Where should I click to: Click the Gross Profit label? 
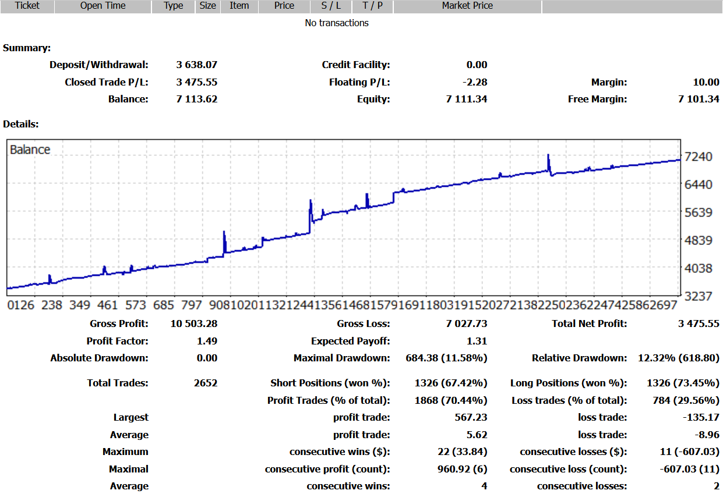119,324
